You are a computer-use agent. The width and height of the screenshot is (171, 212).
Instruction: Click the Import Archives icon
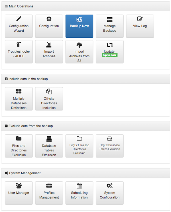click(x=49, y=45)
